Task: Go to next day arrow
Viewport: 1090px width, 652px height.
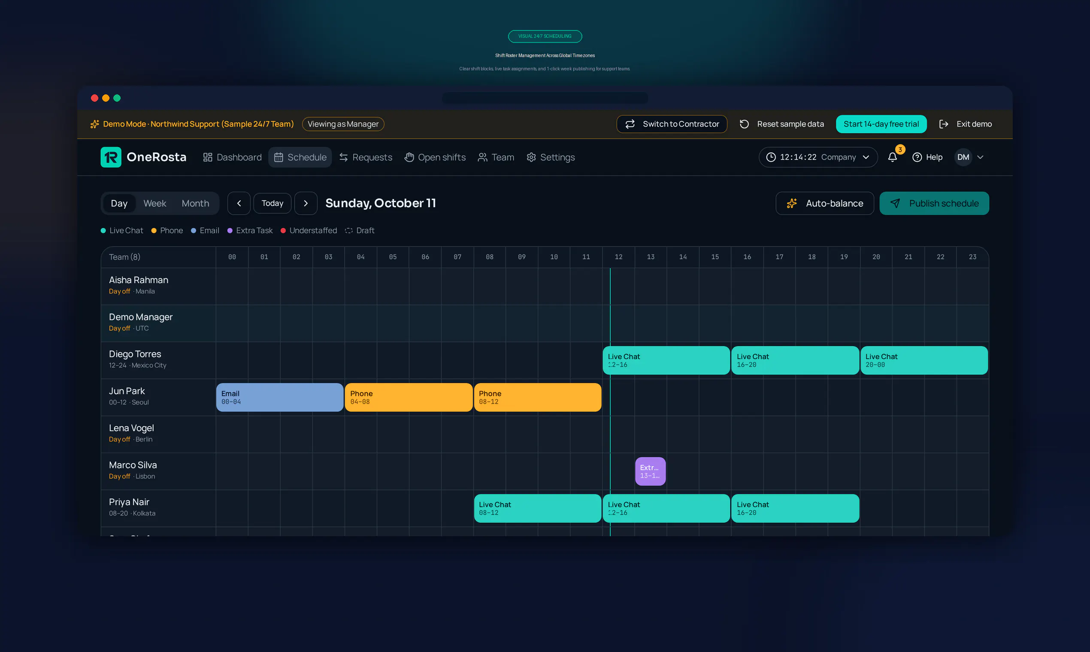Action: pos(306,203)
